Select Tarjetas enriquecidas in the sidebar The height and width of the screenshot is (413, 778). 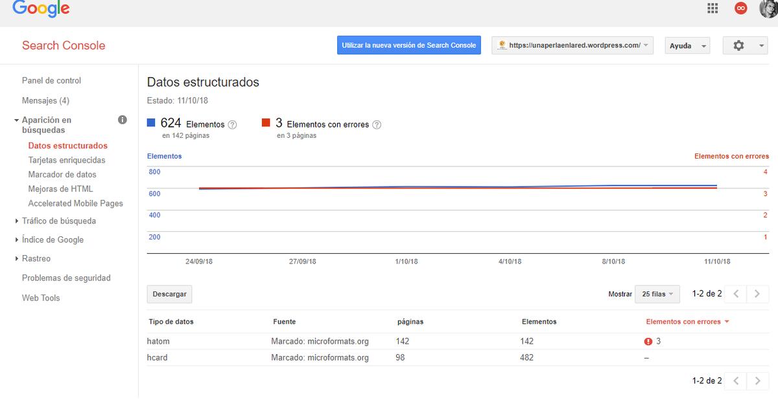(66, 159)
